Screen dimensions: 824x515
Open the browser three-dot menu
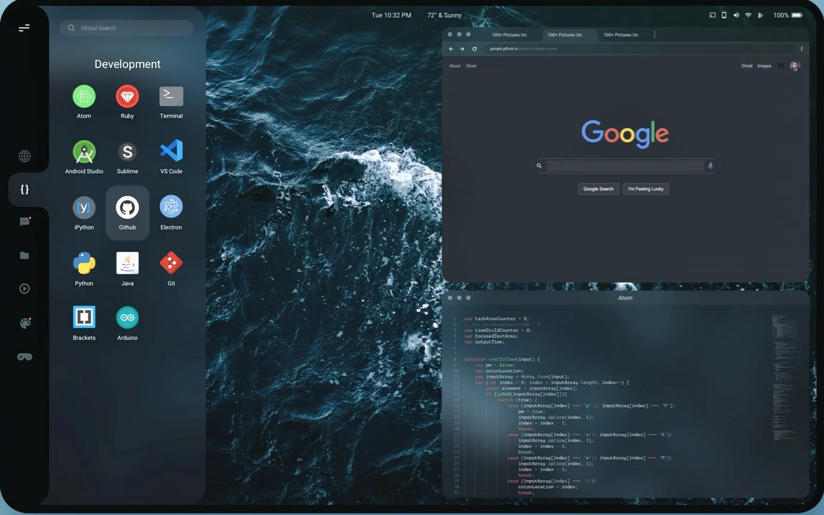click(x=801, y=49)
